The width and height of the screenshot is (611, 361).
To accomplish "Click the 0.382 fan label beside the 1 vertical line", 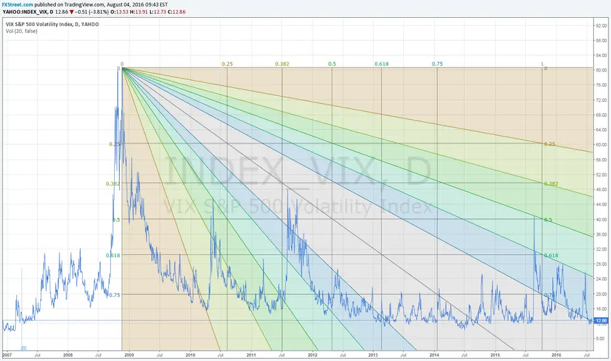I will 551,184.
